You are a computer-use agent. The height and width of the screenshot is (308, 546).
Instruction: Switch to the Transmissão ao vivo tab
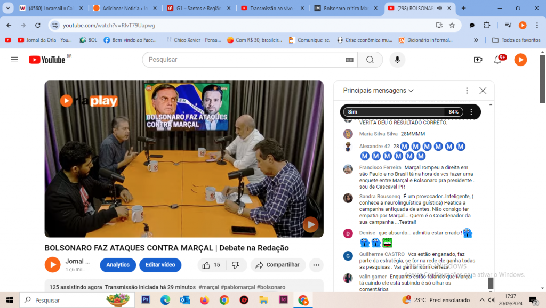272,8
